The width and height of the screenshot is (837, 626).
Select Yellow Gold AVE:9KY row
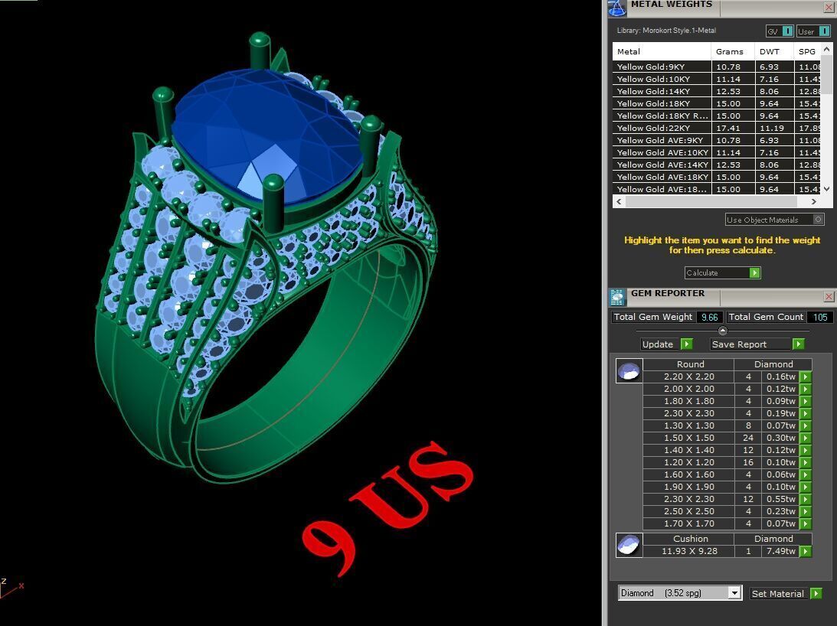(716, 140)
